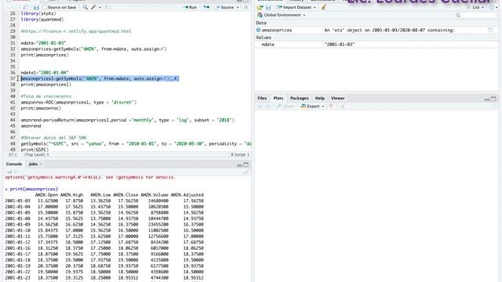Image resolution: width=502 pixels, height=282 pixels.
Task: Re-run the previous code region
Action: 206,7
